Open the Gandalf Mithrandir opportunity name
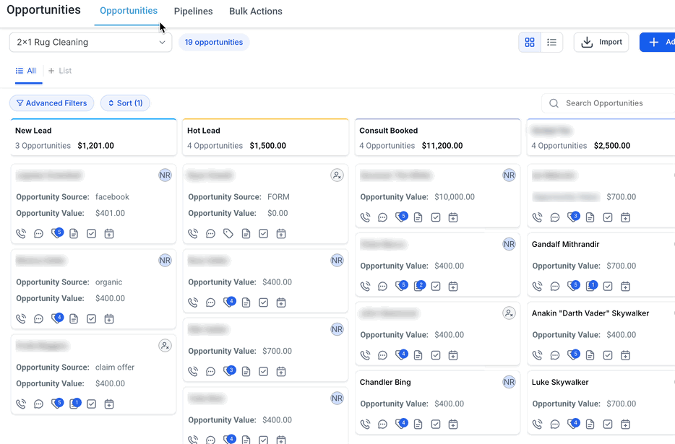The height and width of the screenshot is (444, 675). point(565,245)
